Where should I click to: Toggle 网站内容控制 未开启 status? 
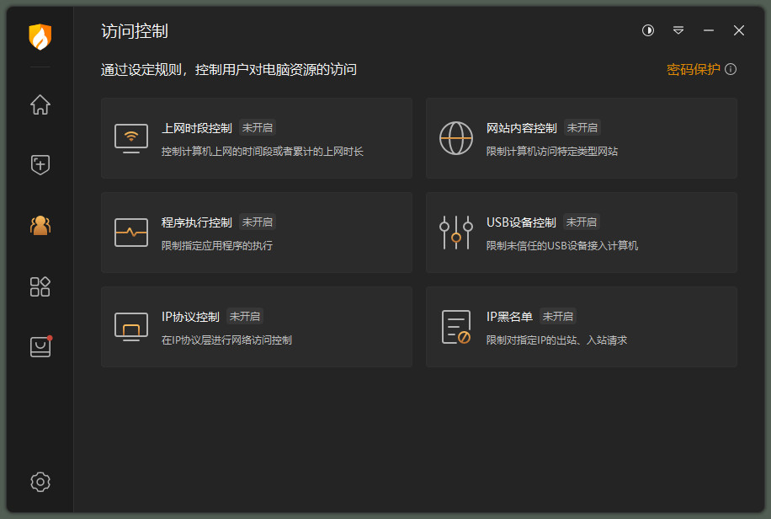pos(582,128)
